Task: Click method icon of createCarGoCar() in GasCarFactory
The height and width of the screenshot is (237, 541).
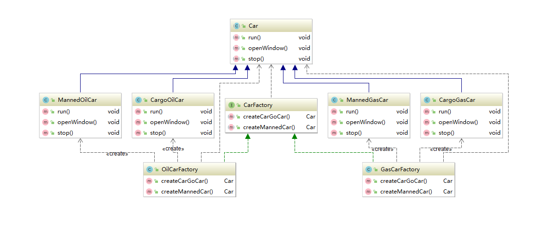Action: (x=368, y=181)
